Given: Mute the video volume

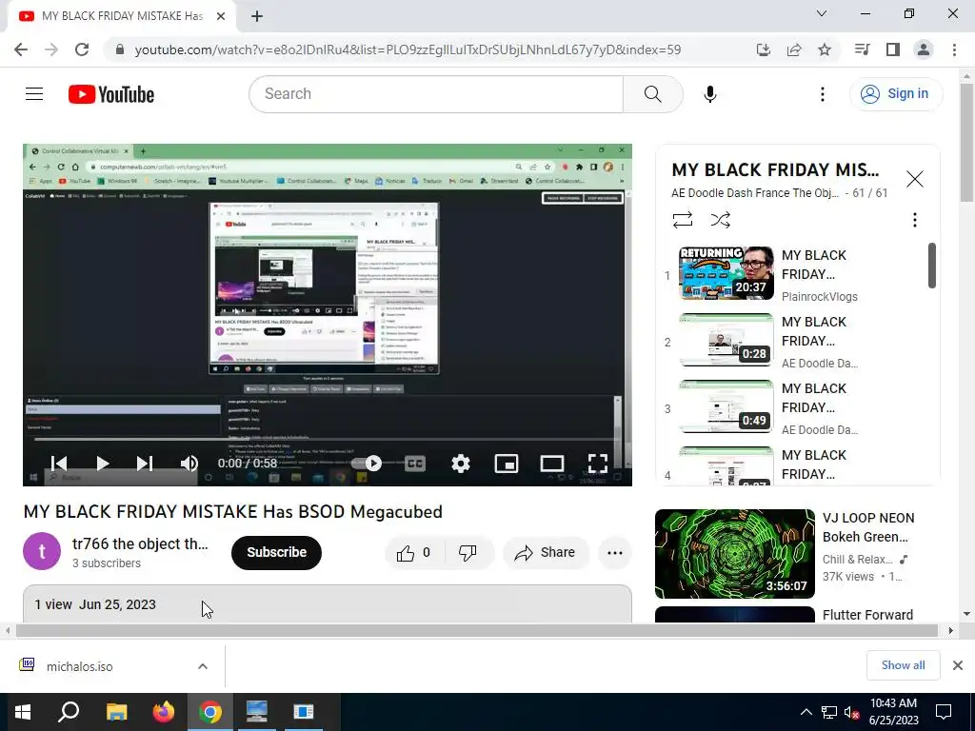Looking at the screenshot, I should pos(189,464).
